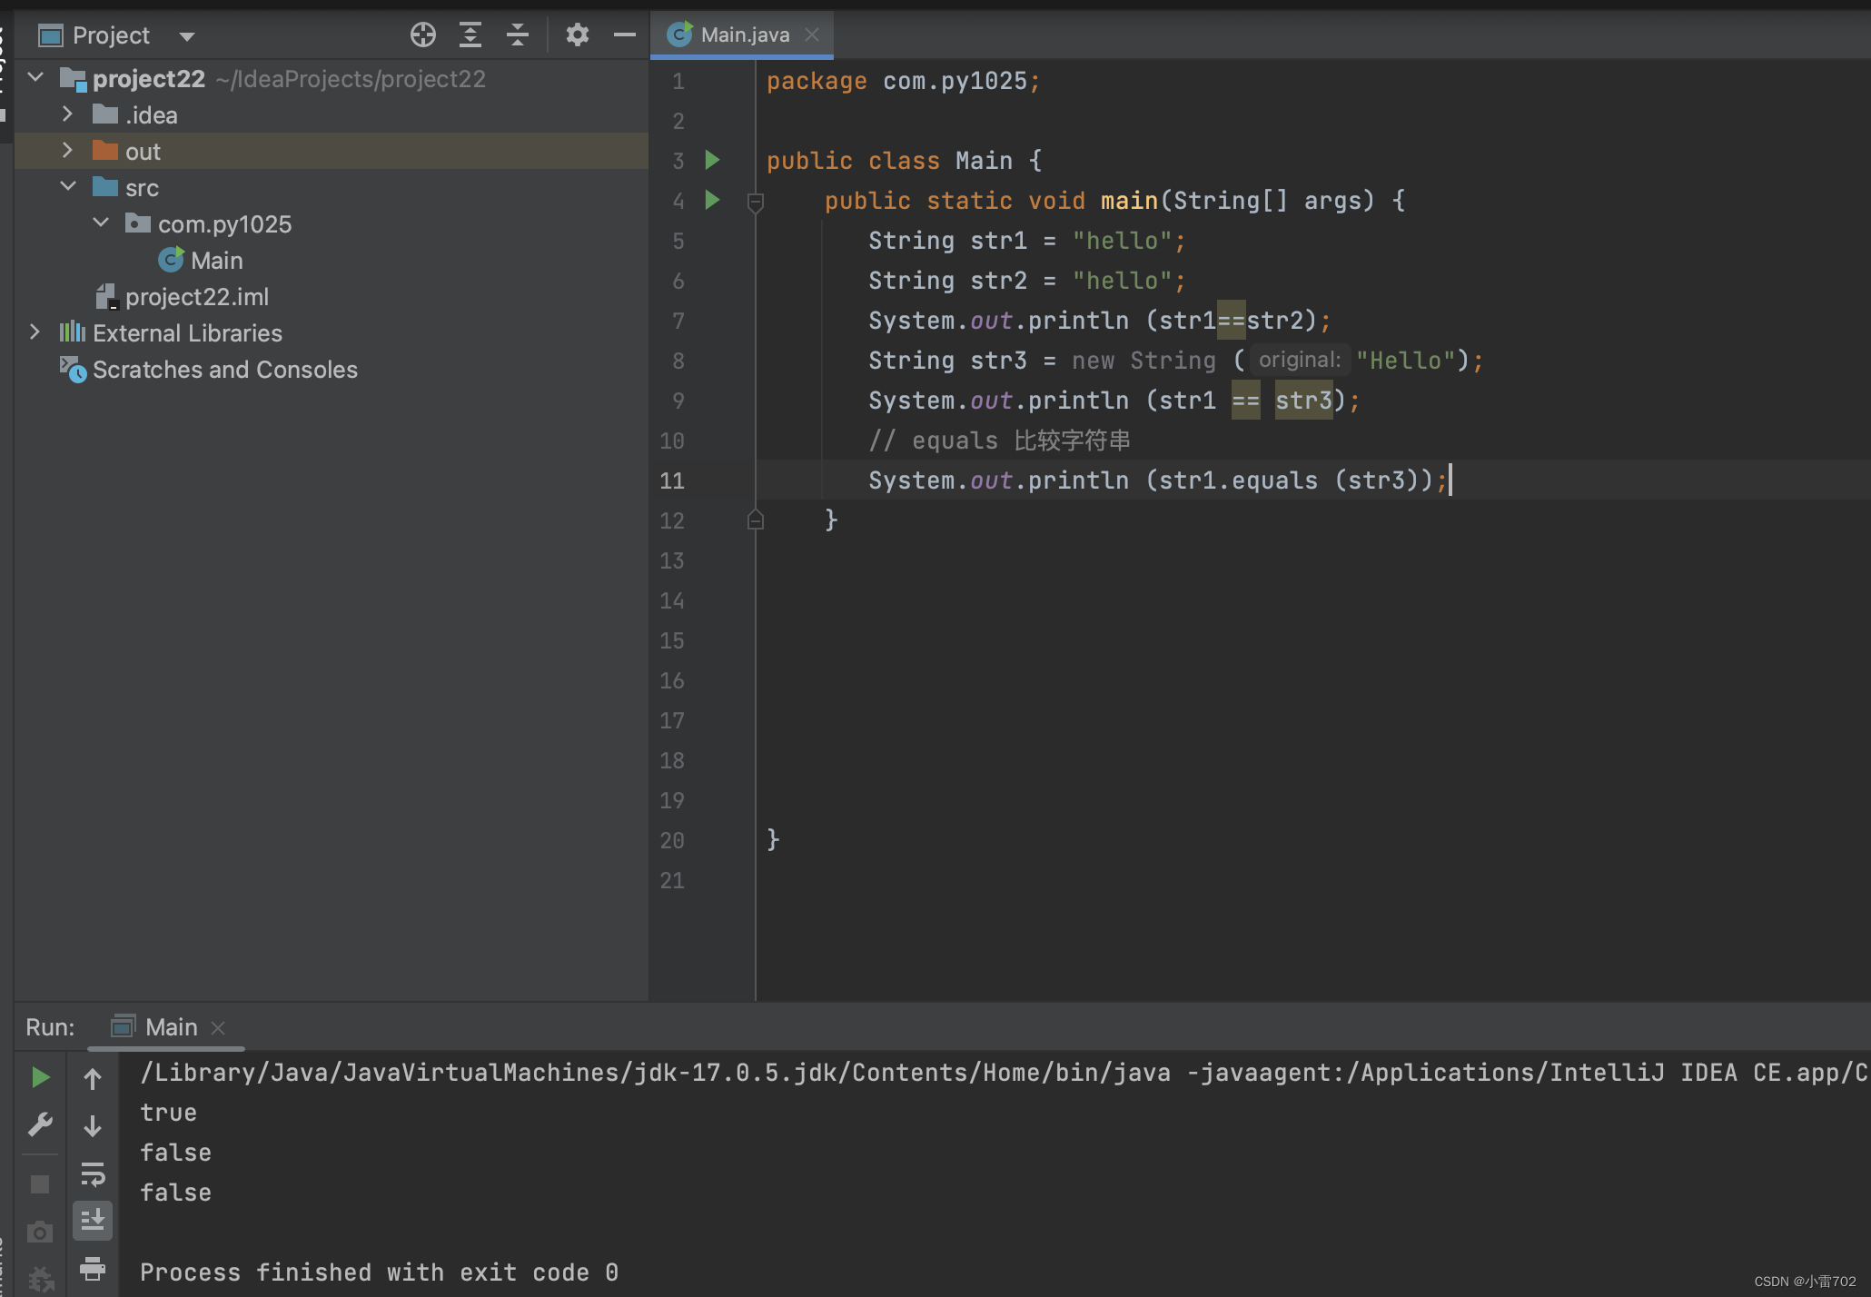The image size is (1871, 1297).
Task: Select the Main.java editor tab
Action: tap(744, 35)
